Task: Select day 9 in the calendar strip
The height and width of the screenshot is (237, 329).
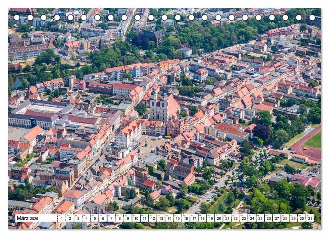Action: click(x=128, y=218)
